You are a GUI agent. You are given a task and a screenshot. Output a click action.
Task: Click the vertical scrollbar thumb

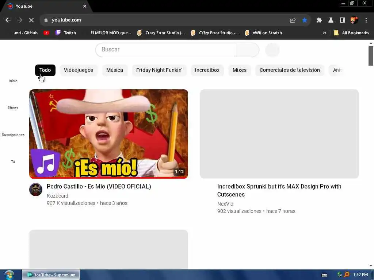(371, 55)
